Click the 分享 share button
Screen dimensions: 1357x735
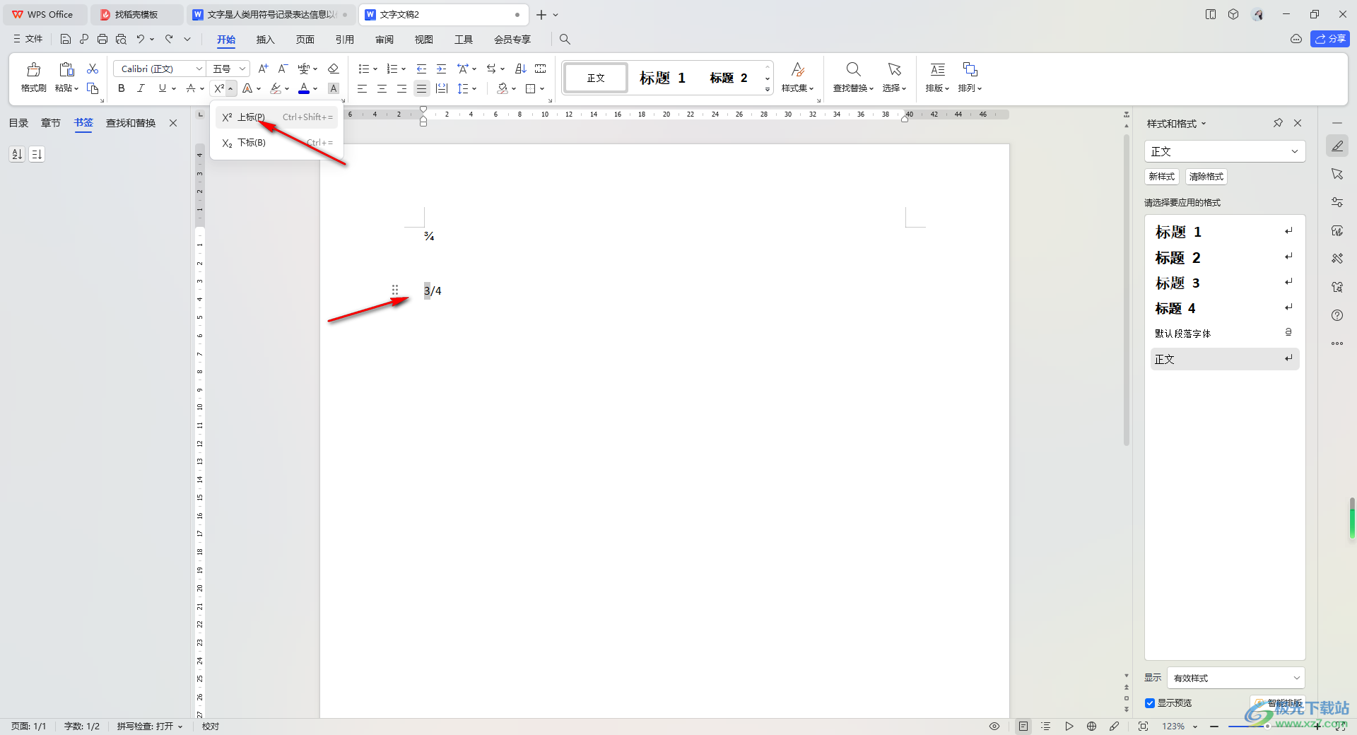[x=1329, y=39]
